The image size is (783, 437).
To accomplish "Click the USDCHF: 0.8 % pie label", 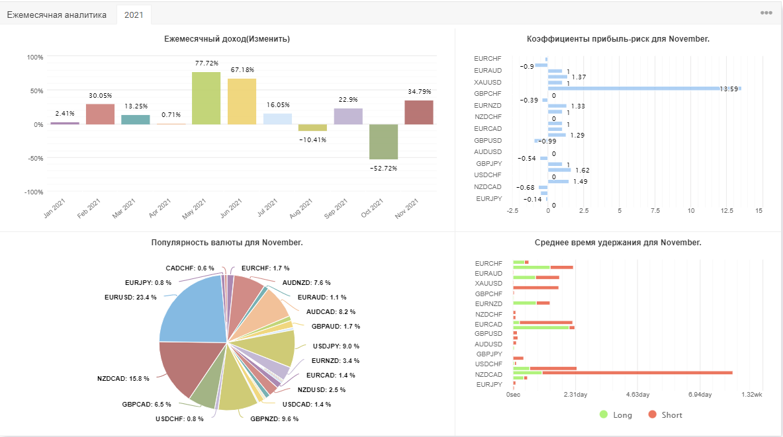I will [179, 419].
